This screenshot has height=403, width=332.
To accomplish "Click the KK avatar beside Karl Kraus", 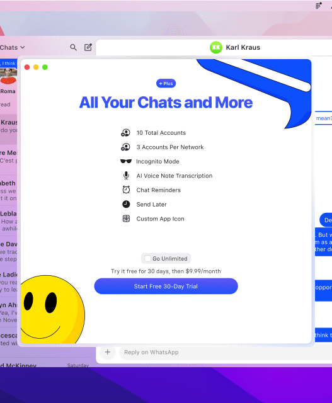I will (215, 47).
